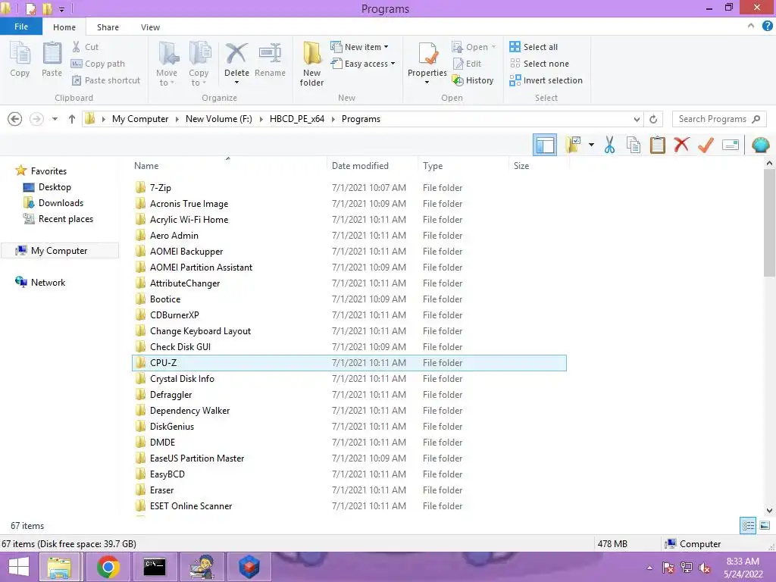This screenshot has width=776, height=582.
Task: Open recent locations dropdown arrow
Action: (55, 119)
